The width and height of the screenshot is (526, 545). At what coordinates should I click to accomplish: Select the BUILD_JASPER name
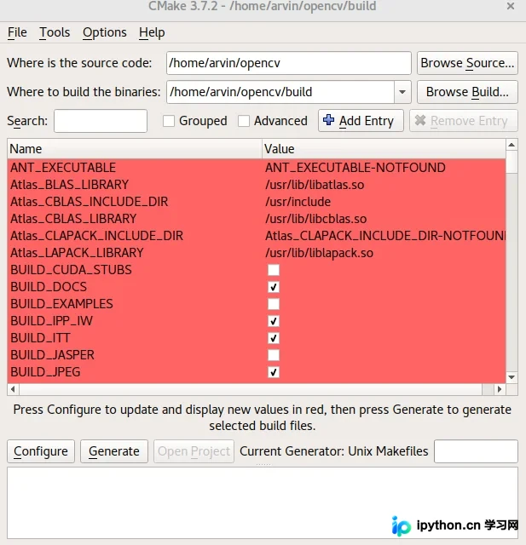(52, 355)
